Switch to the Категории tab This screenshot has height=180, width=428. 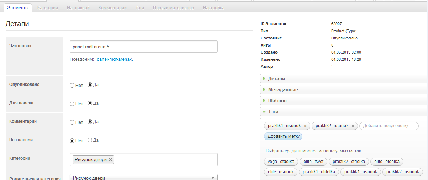tap(47, 7)
